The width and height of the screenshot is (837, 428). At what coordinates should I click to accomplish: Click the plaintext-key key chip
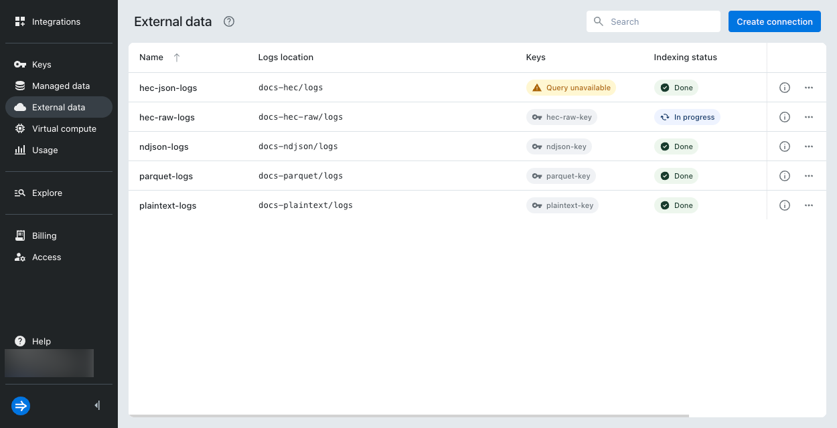click(x=562, y=205)
